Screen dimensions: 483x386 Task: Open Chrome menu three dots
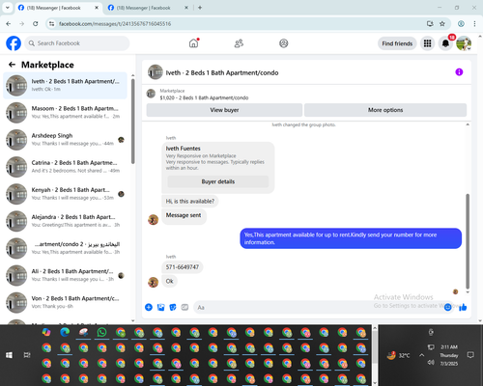pyautogui.click(x=474, y=24)
